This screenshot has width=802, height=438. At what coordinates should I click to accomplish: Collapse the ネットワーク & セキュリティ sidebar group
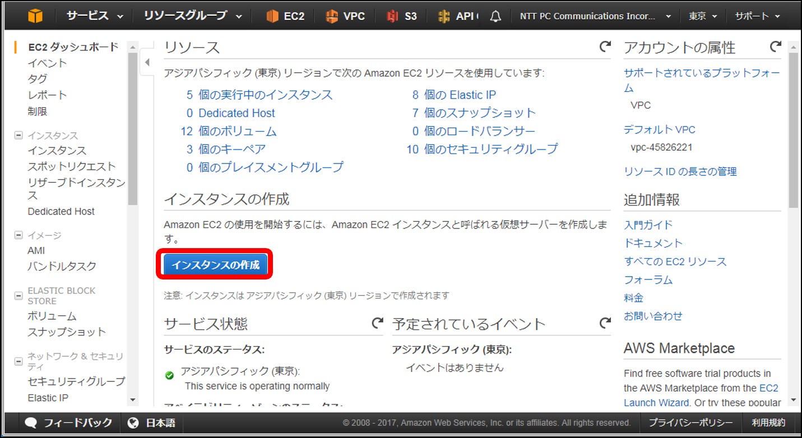click(18, 361)
